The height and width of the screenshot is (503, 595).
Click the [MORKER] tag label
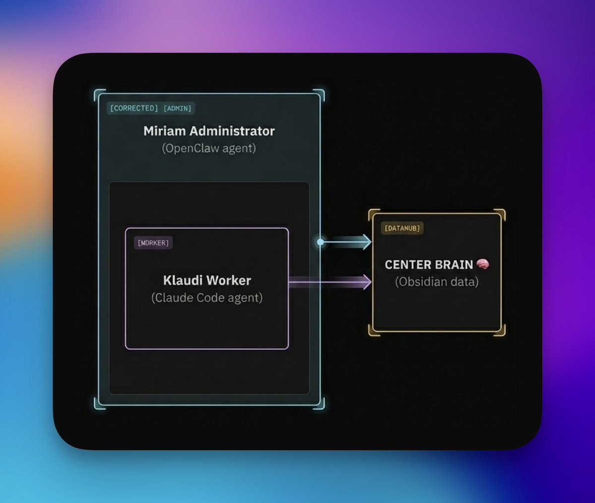coord(153,243)
